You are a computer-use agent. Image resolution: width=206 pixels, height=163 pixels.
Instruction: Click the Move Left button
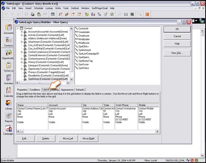(68, 139)
